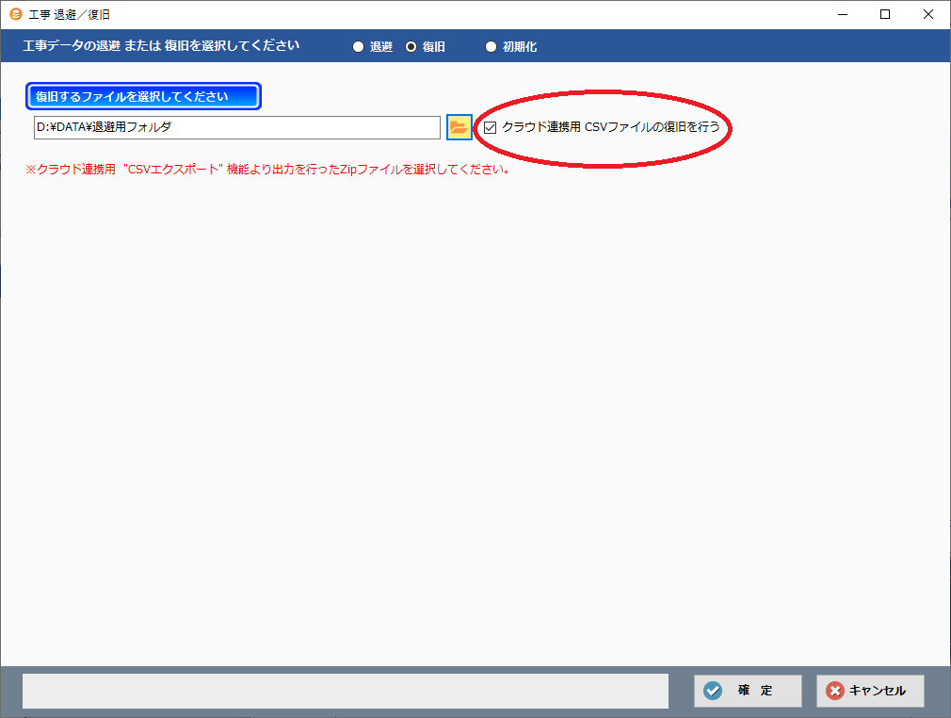The image size is (951, 718).
Task: Select the 復旧 radio button
Action: [411, 47]
